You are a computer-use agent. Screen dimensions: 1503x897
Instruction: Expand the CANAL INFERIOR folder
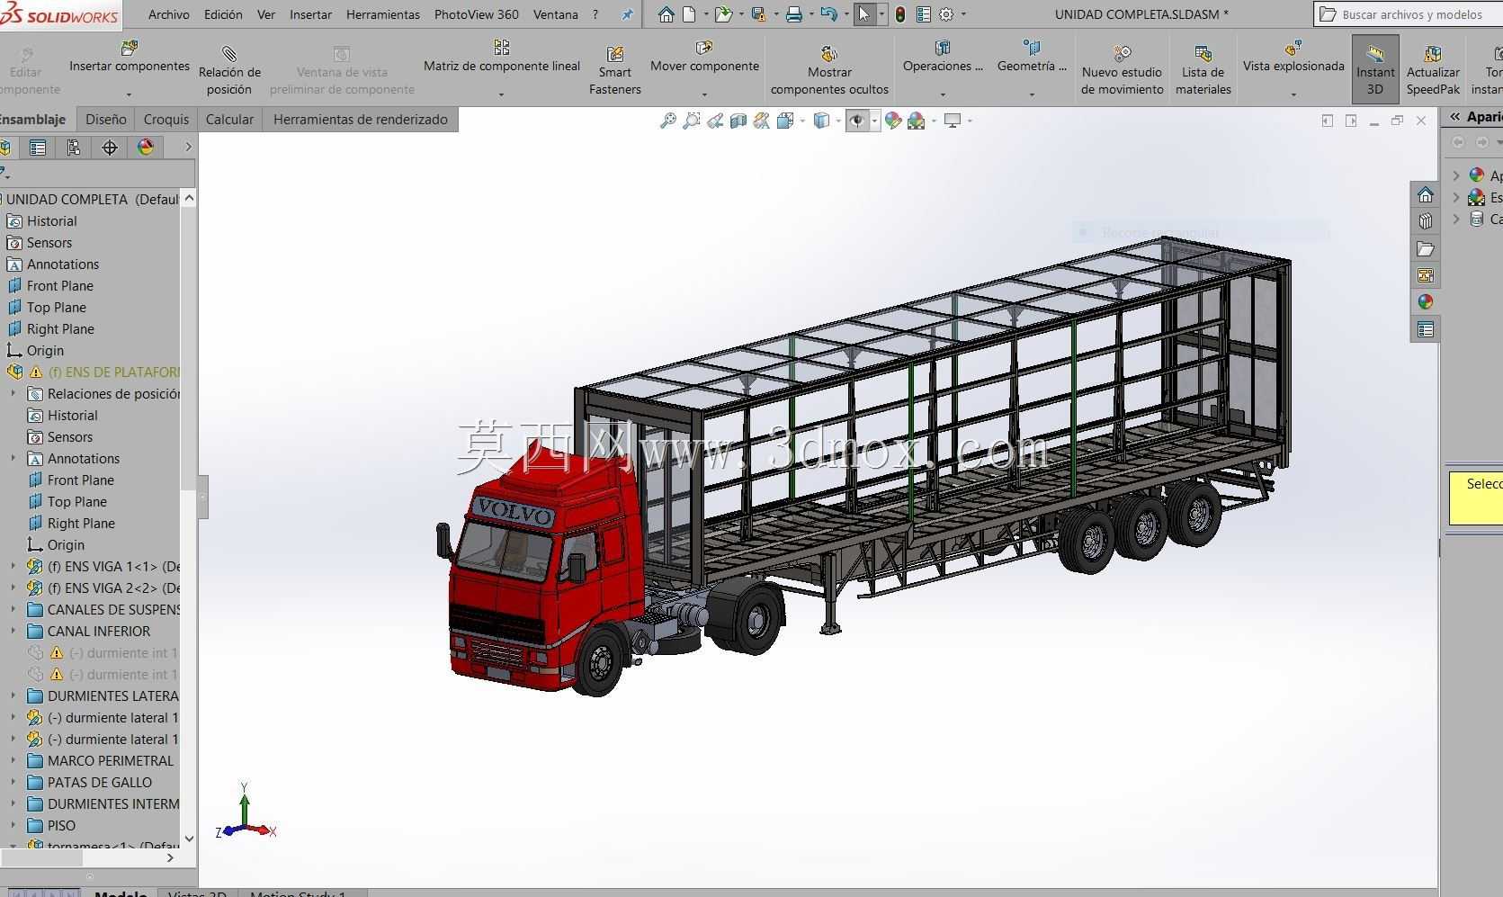tap(13, 632)
